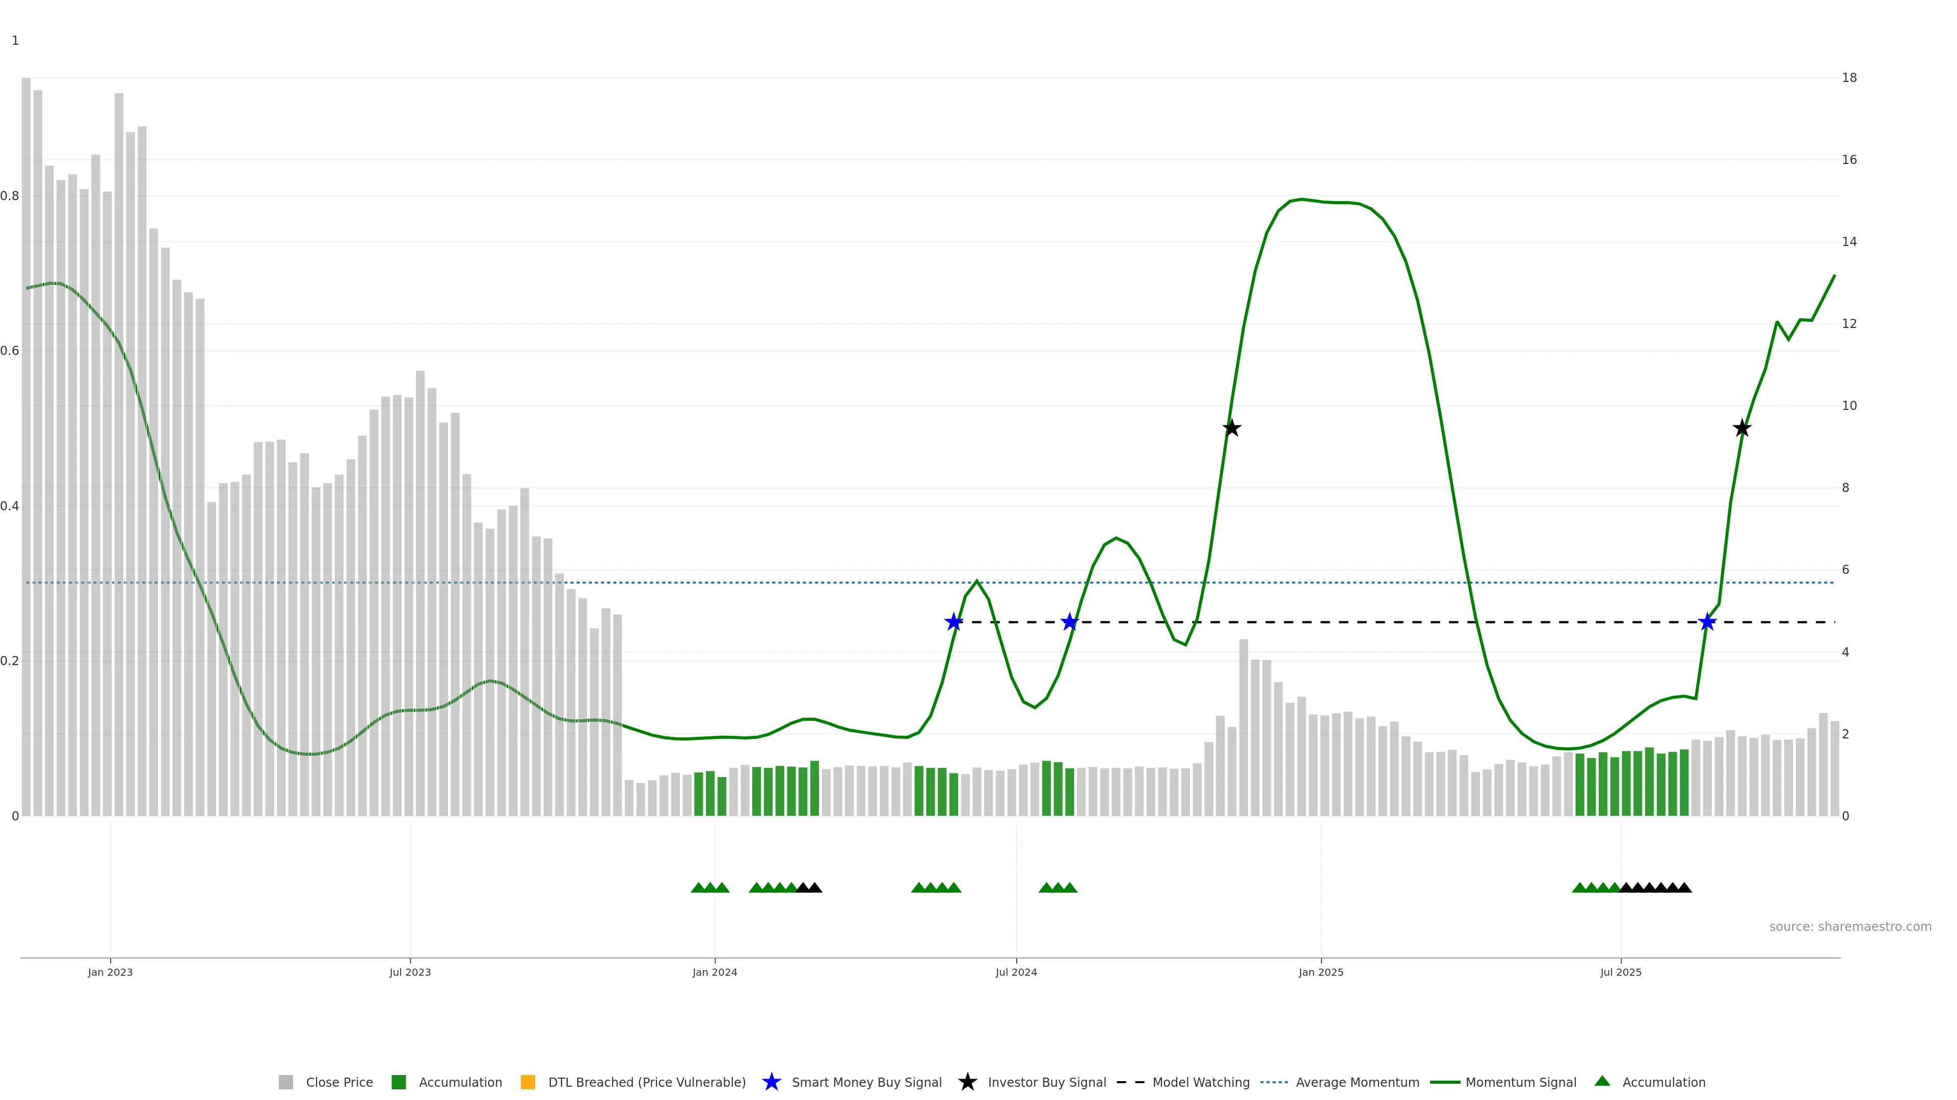
Task: Click the orange DTL Breached legend square
Action: (x=528, y=1082)
